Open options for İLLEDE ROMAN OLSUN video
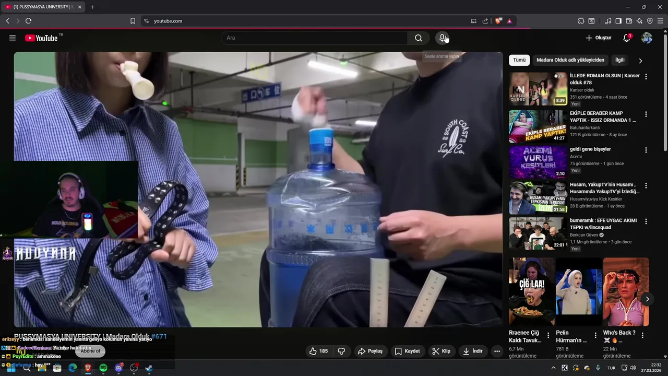 coord(646,77)
